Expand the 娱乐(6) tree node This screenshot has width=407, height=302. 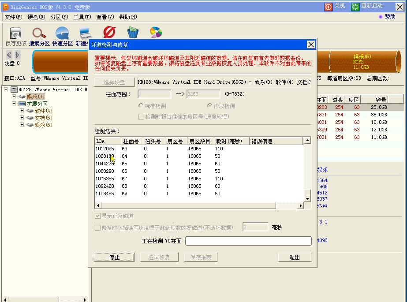[22, 124]
